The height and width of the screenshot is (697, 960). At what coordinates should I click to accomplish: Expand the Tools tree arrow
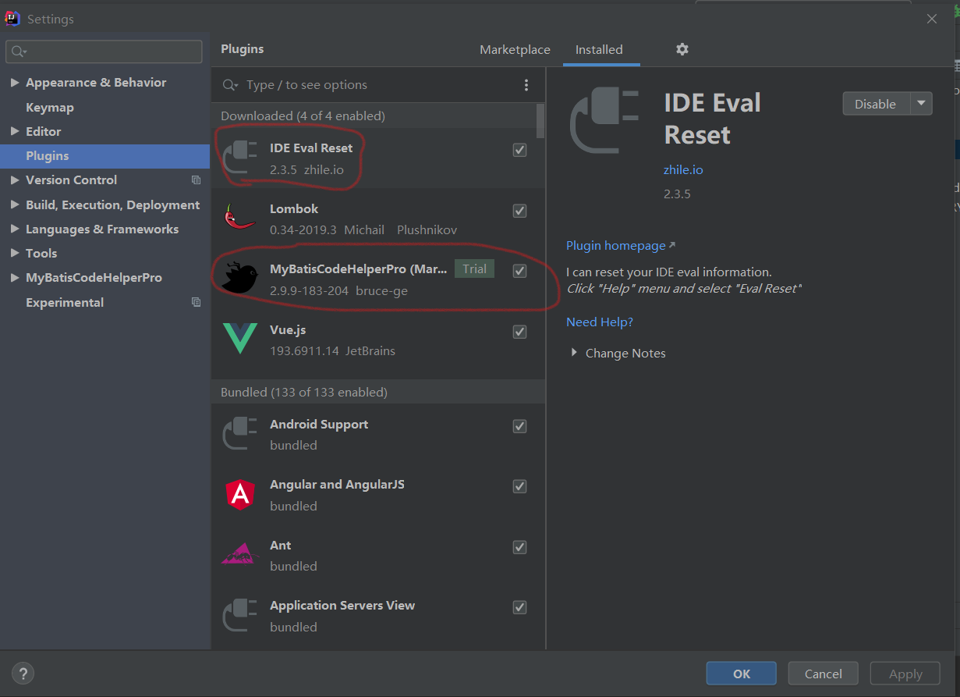[15, 253]
